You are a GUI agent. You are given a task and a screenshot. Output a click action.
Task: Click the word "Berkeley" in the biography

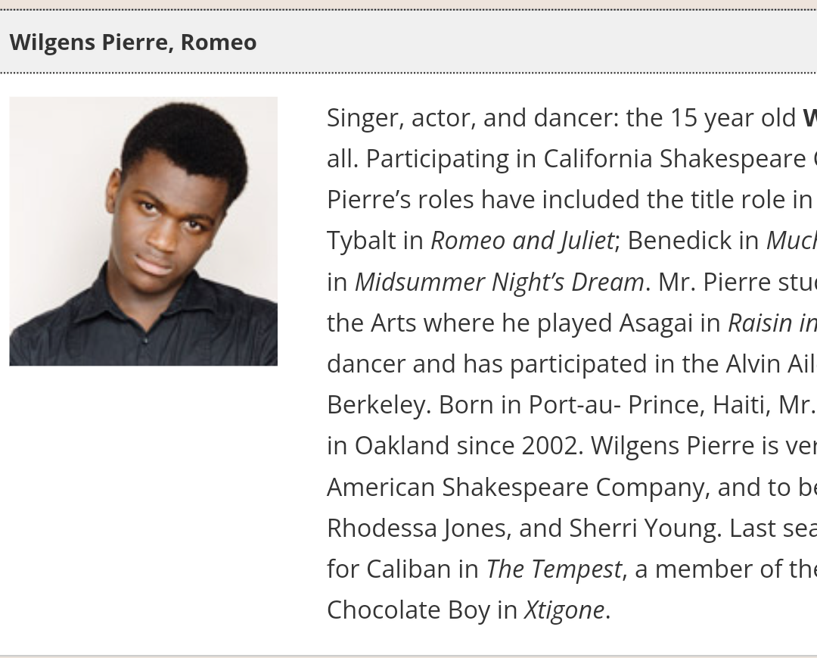[x=375, y=404]
